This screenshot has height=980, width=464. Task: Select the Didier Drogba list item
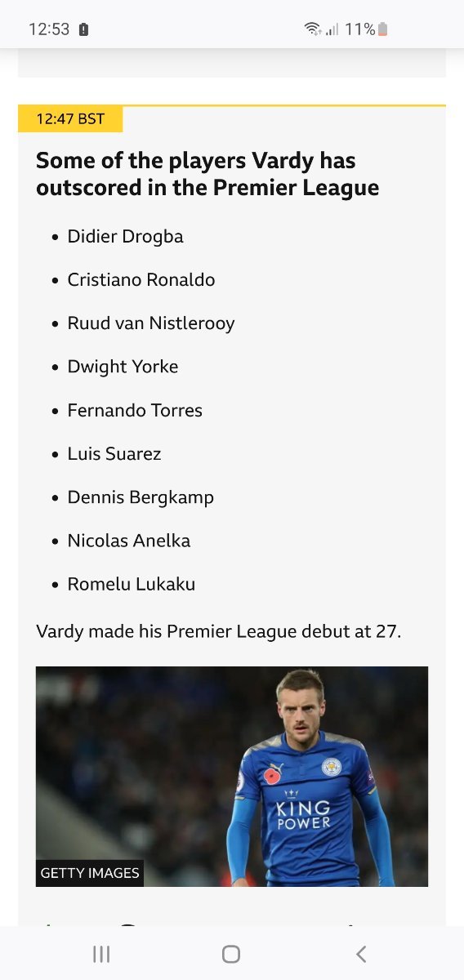click(125, 236)
